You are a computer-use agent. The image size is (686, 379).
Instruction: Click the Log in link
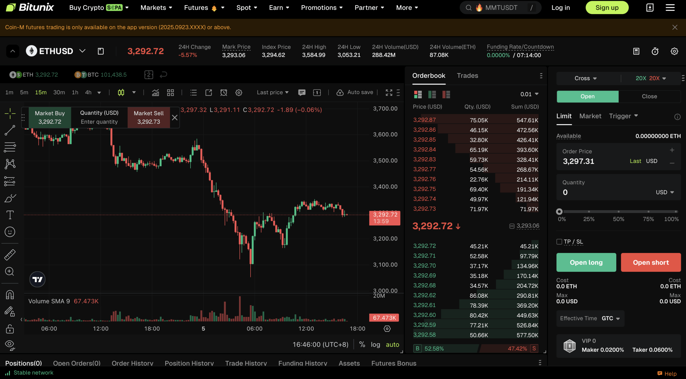[561, 7]
